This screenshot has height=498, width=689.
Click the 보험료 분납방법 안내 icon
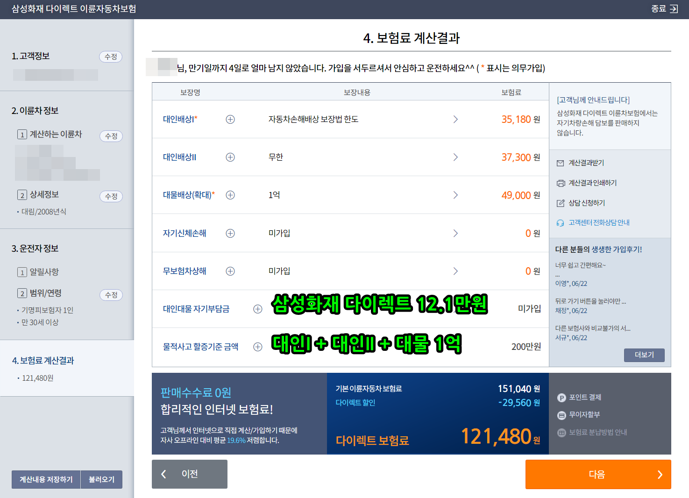tap(562, 433)
